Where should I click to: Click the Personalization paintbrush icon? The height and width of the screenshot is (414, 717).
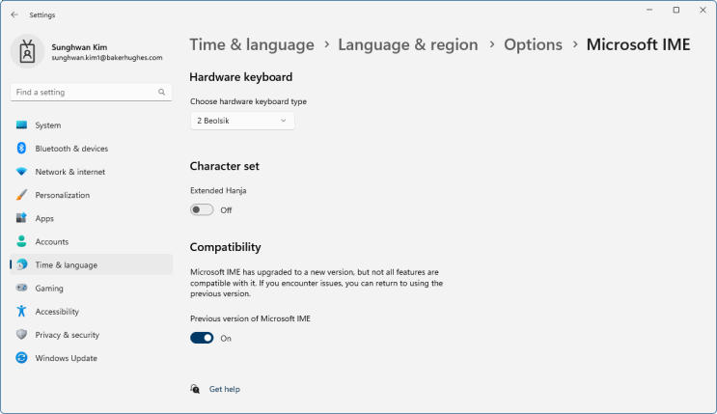(x=21, y=195)
